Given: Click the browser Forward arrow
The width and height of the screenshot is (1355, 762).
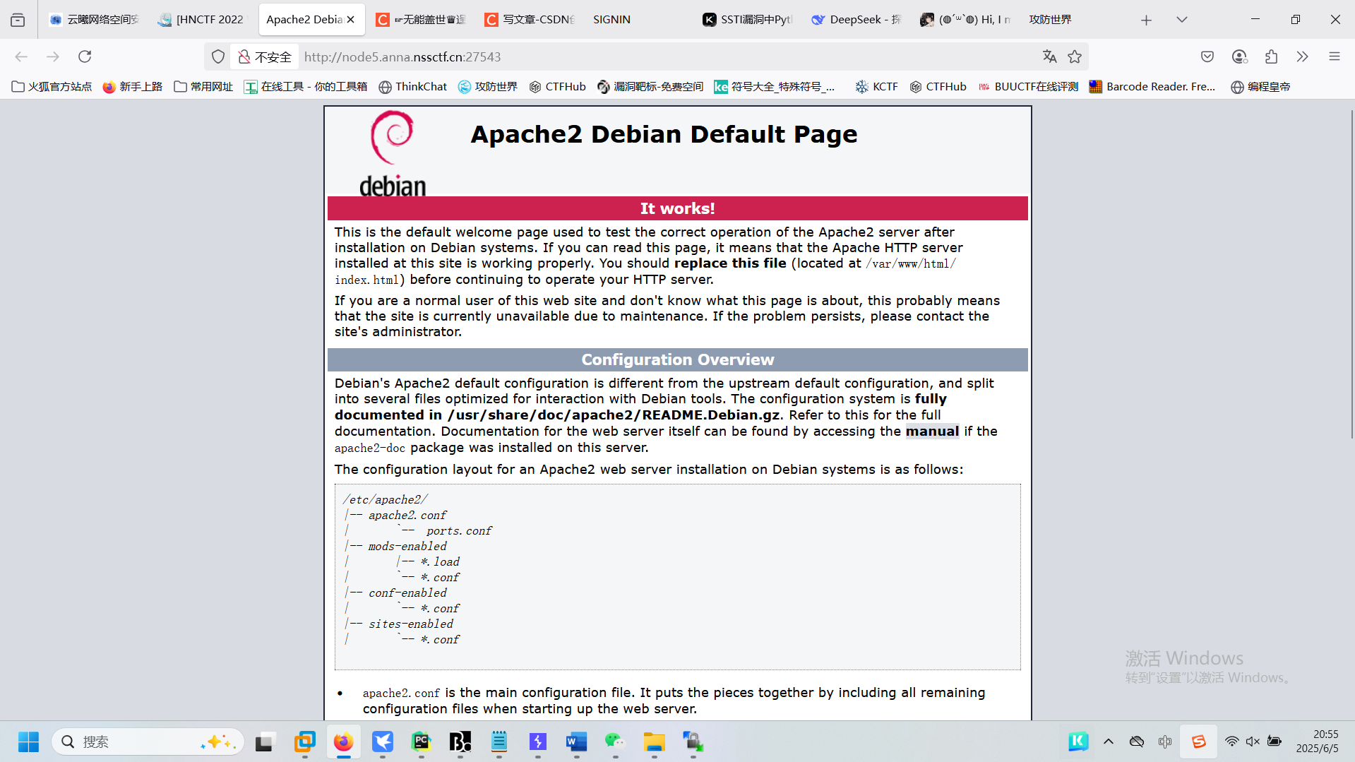Looking at the screenshot, I should tap(53, 56).
